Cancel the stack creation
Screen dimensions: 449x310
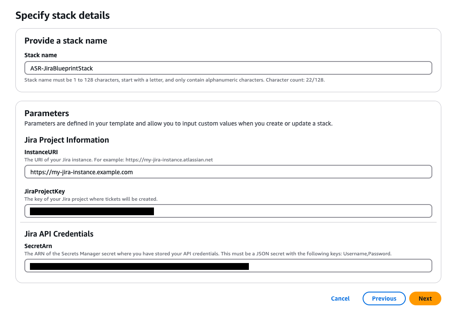click(340, 298)
